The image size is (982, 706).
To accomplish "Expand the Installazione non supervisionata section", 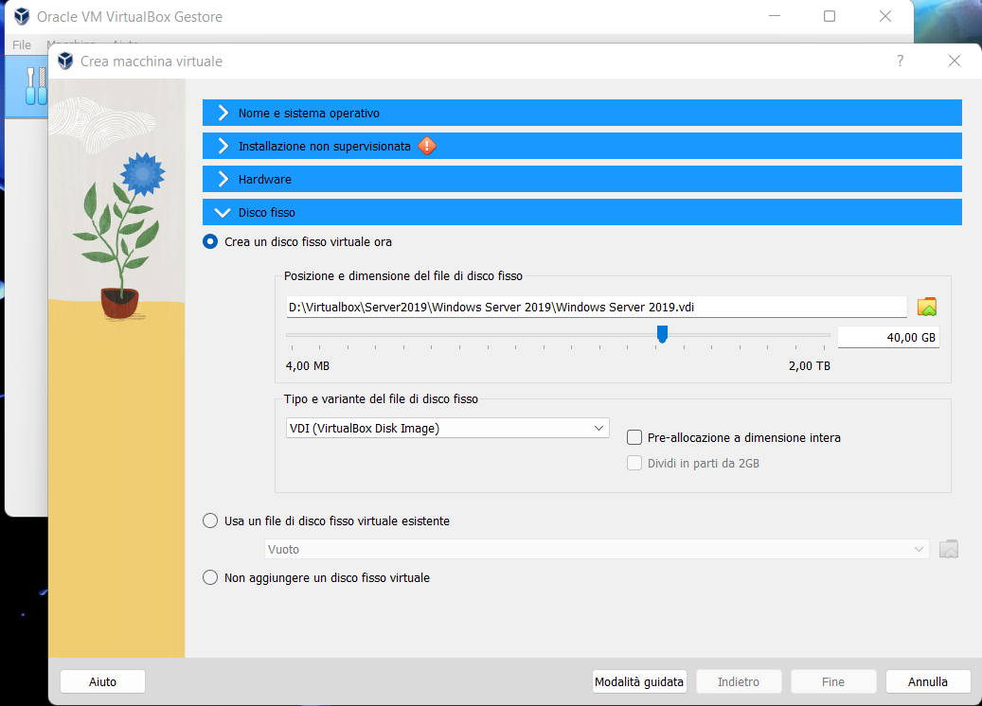I will pos(581,146).
